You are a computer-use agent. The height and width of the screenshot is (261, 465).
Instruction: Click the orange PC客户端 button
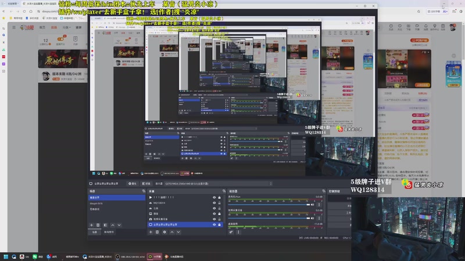coord(420,40)
